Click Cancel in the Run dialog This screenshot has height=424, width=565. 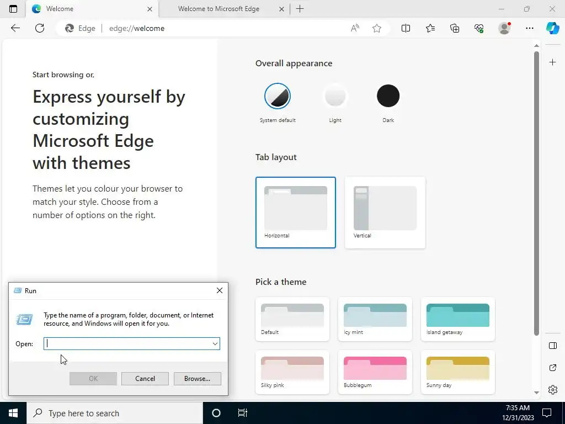145,379
